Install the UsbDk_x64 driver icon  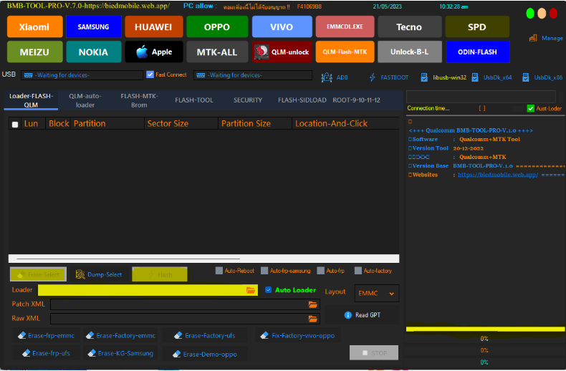click(x=475, y=77)
